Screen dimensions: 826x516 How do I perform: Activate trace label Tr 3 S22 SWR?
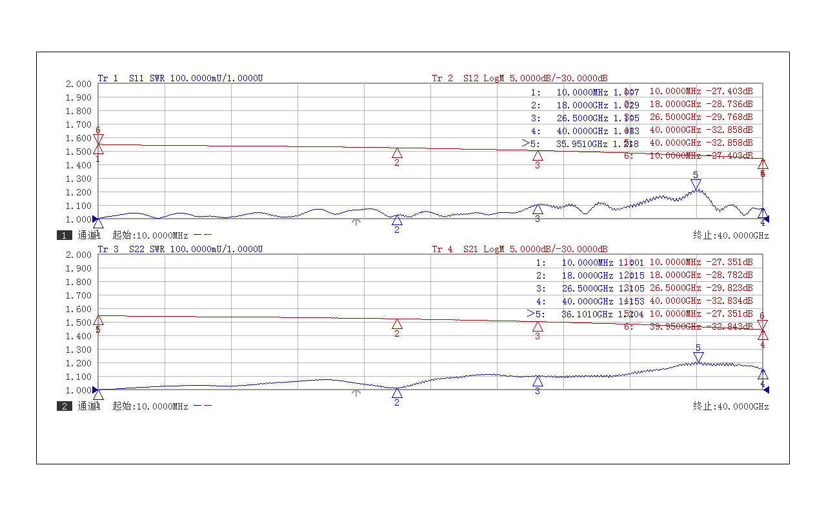pos(180,249)
